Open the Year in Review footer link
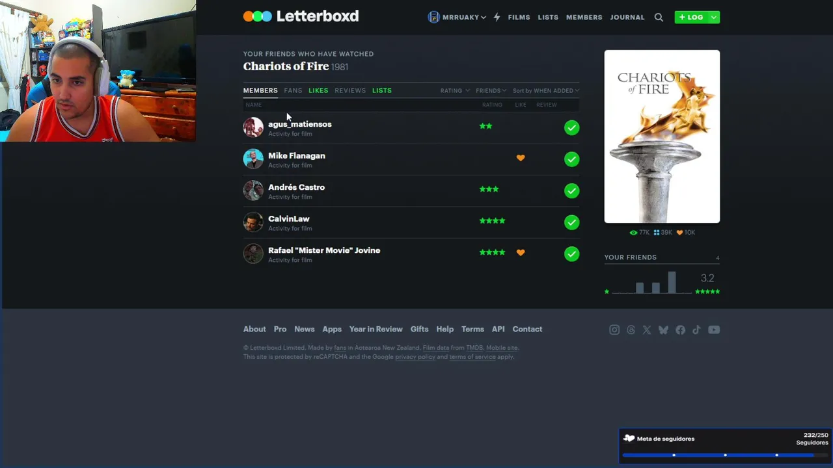833x468 pixels. (x=376, y=329)
